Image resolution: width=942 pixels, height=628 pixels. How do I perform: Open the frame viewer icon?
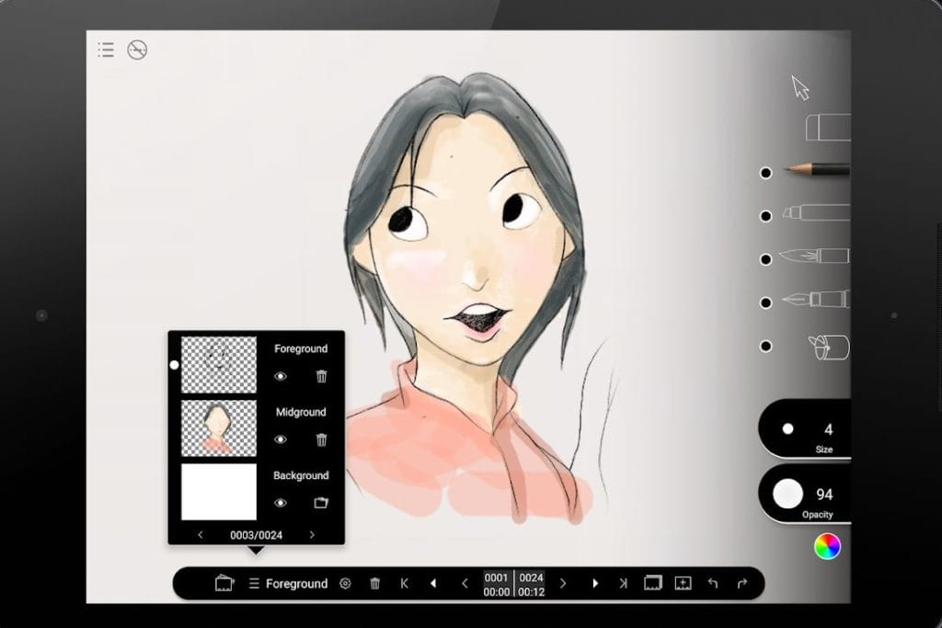[652, 583]
